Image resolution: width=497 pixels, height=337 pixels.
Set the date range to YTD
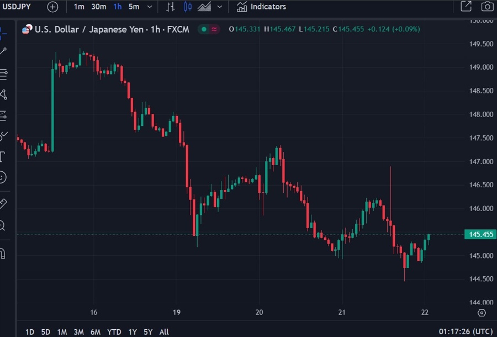coord(114,332)
